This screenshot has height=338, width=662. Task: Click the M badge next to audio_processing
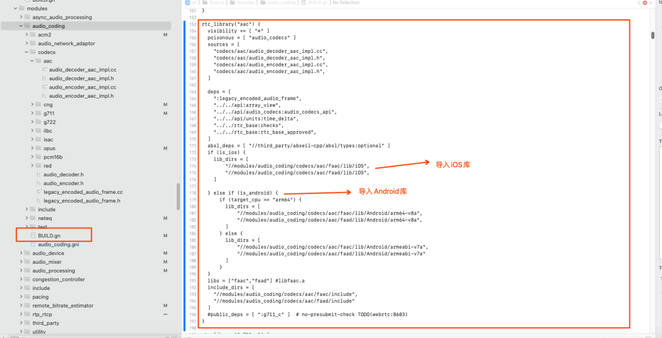[165, 271]
